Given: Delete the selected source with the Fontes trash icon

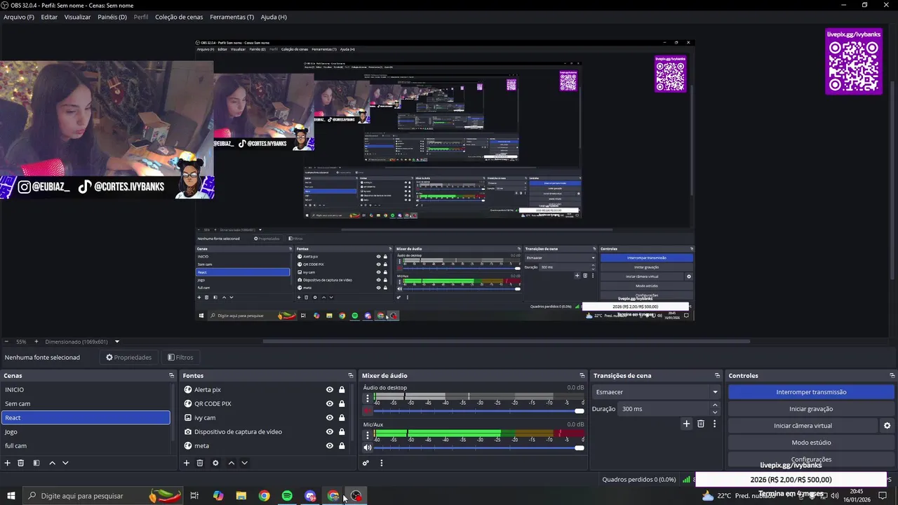Looking at the screenshot, I should 200,463.
